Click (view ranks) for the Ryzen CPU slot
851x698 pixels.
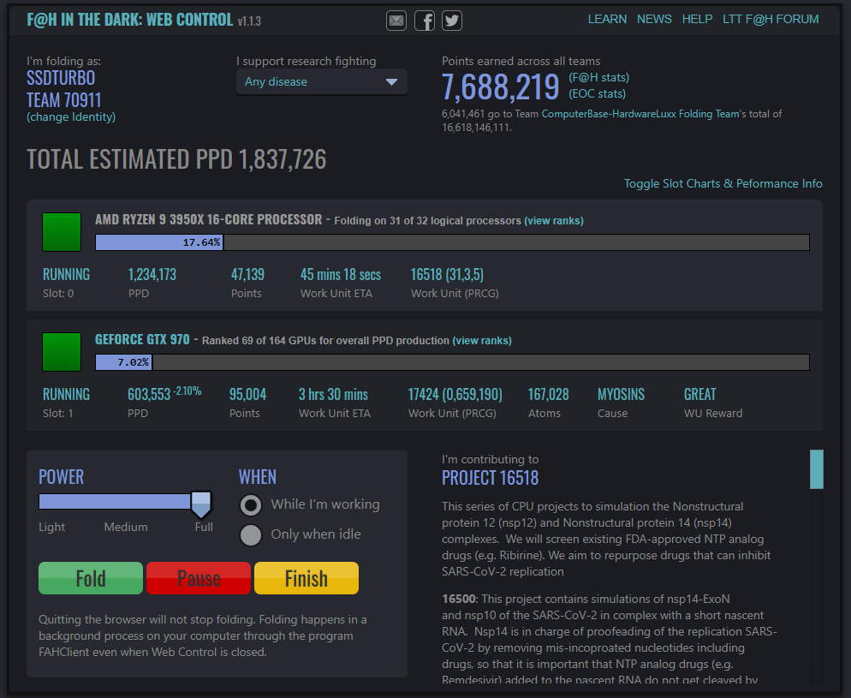click(x=554, y=220)
